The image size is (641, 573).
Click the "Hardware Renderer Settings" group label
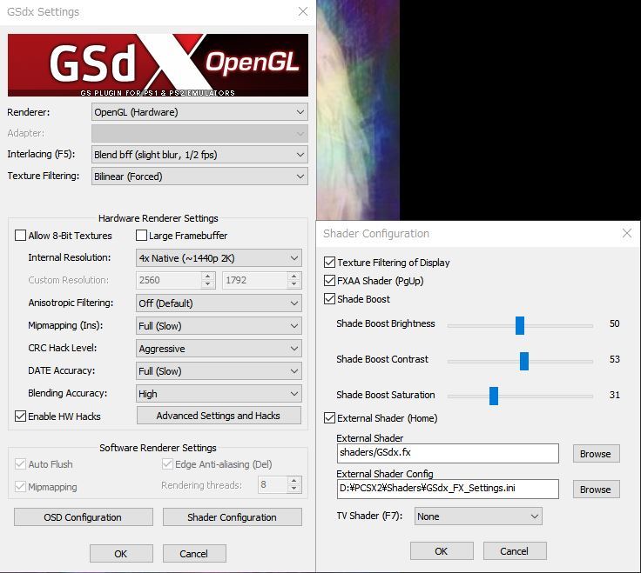coord(159,218)
